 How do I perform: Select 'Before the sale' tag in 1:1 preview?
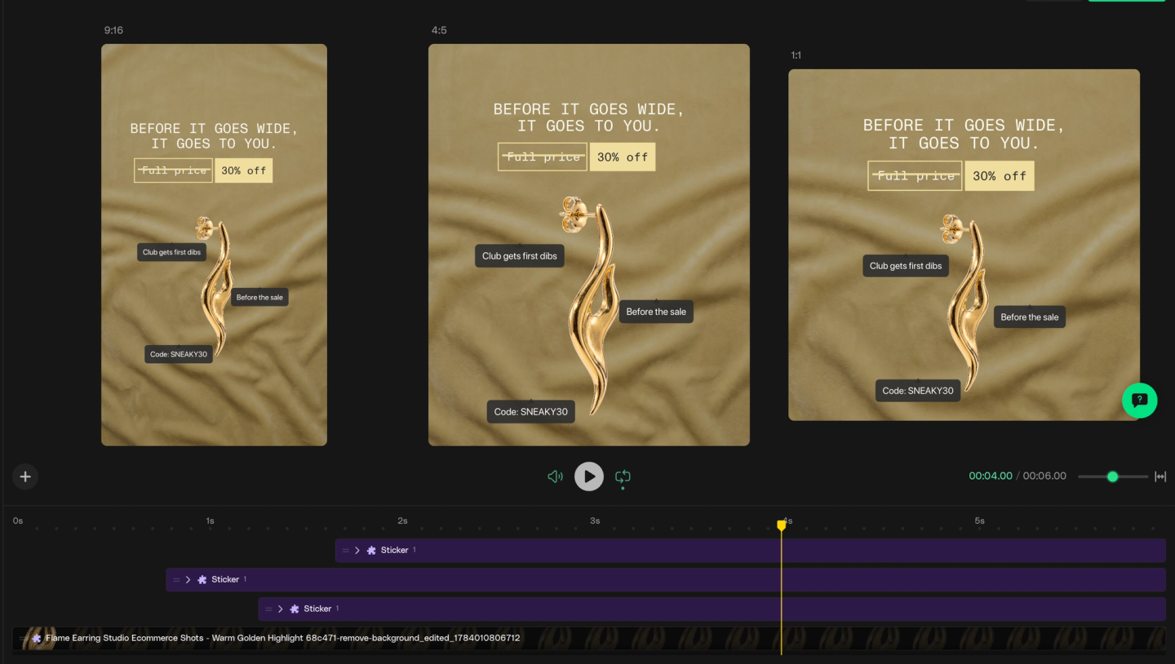pos(1030,317)
